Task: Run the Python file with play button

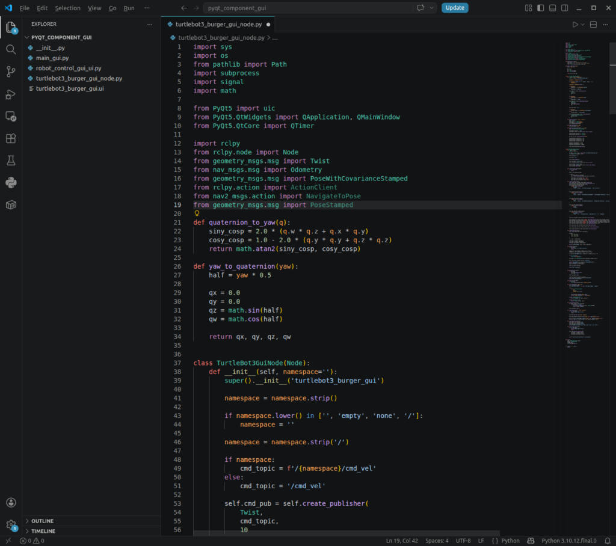Action: point(575,25)
